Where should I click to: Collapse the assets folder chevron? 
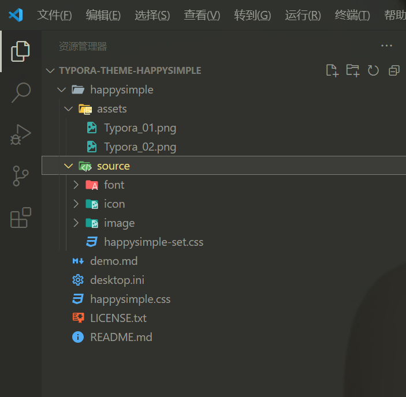pos(68,109)
